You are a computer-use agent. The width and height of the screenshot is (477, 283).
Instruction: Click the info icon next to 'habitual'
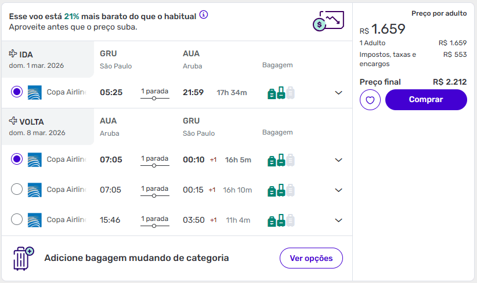click(x=204, y=14)
